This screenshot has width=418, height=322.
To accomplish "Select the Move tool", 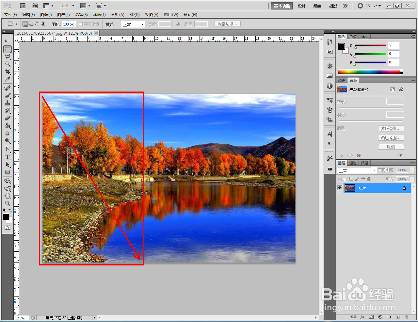I will [x=8, y=42].
